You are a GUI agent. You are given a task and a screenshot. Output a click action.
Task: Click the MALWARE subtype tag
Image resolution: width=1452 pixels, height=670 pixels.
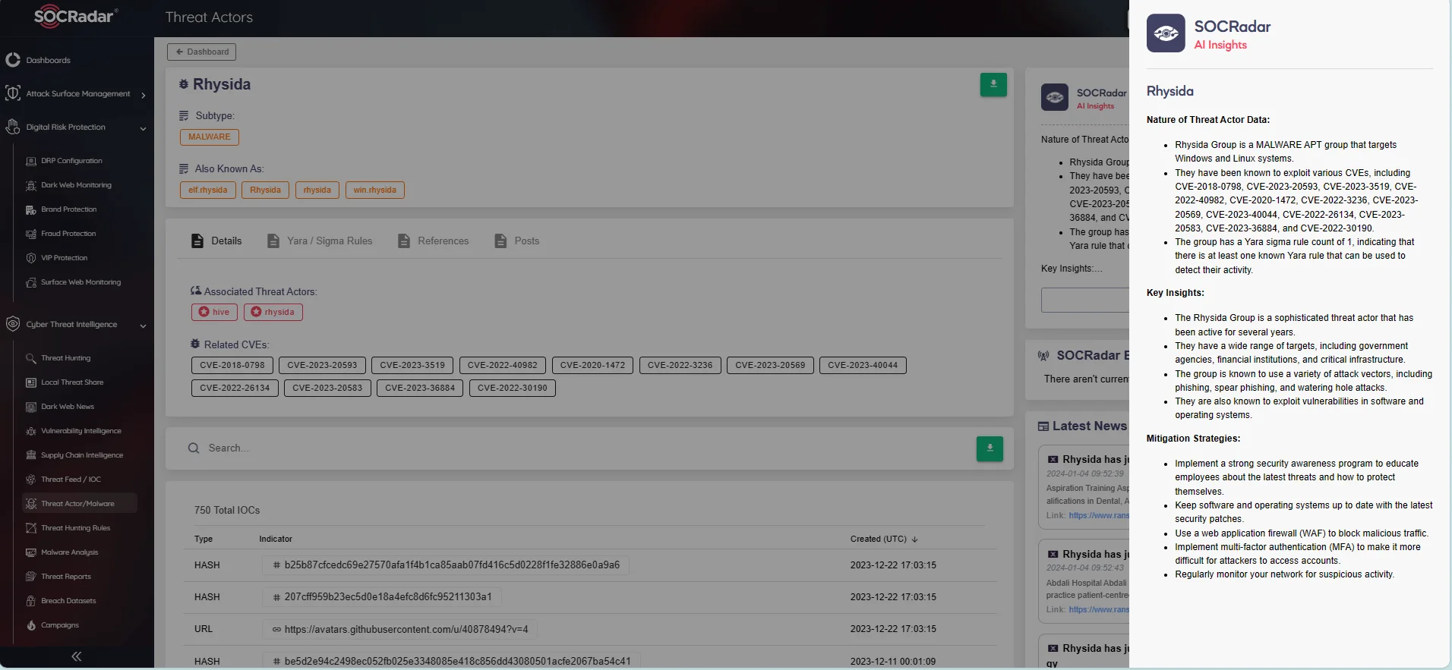[x=210, y=137]
